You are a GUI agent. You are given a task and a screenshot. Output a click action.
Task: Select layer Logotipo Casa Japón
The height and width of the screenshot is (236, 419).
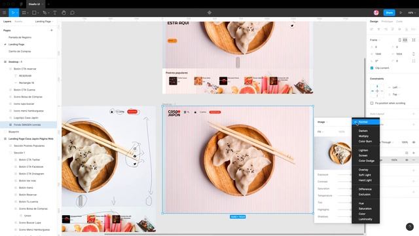26,118
